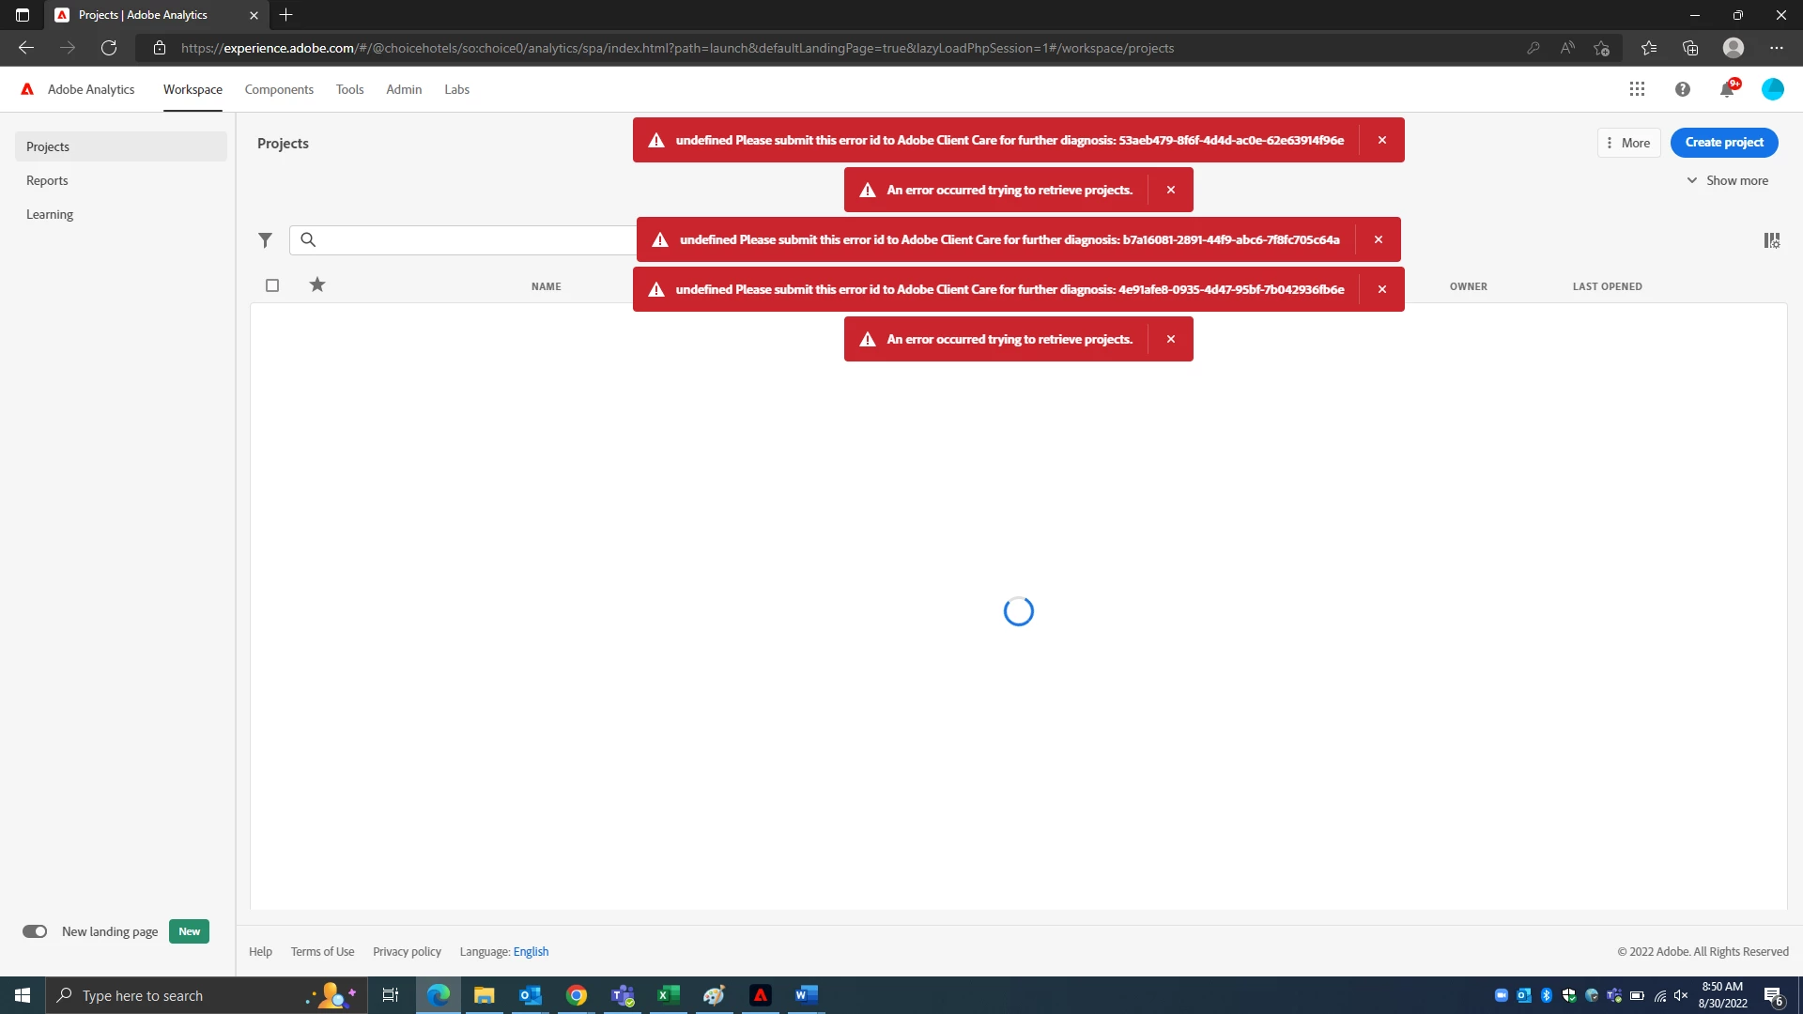Click into the projects search field
This screenshot has height=1014, width=1803.
(x=470, y=240)
